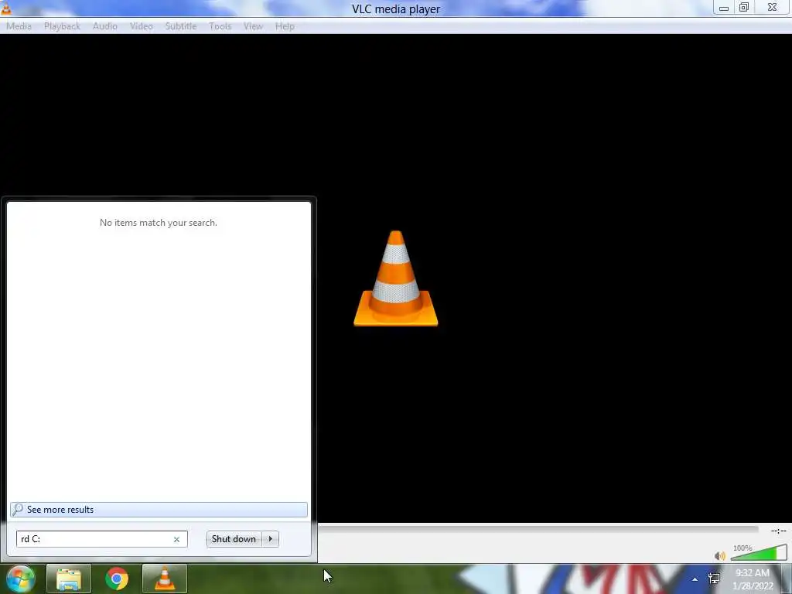Expand the Shut down options arrow
This screenshot has width=792, height=594.
pos(270,539)
